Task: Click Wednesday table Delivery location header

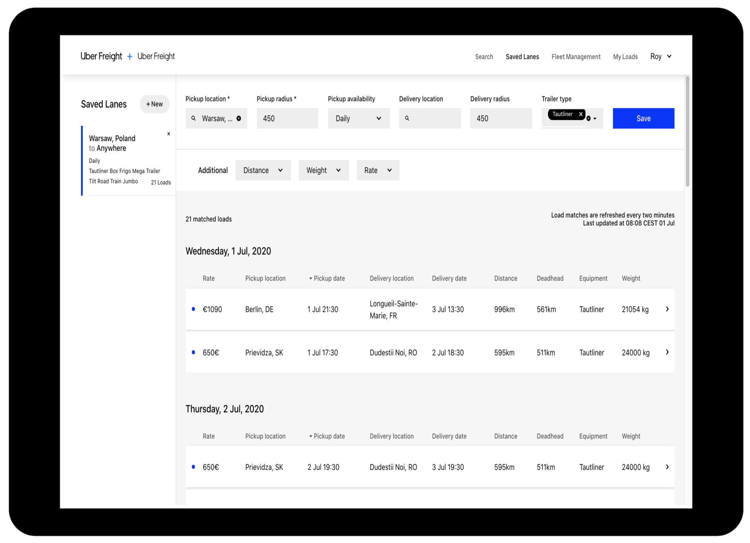Action: tap(392, 278)
